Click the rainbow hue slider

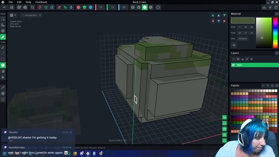pos(275,33)
